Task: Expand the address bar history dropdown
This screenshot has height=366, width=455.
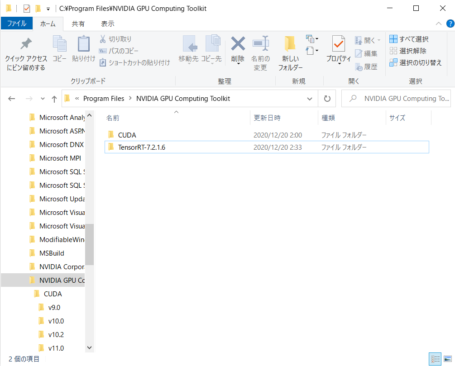Action: coord(310,99)
